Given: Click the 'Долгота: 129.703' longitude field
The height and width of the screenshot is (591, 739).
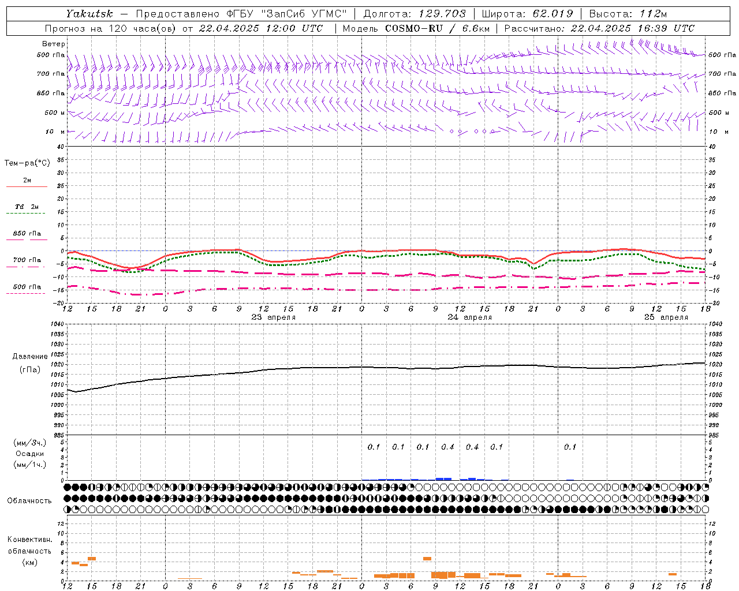Looking at the screenshot, I should (x=415, y=14).
